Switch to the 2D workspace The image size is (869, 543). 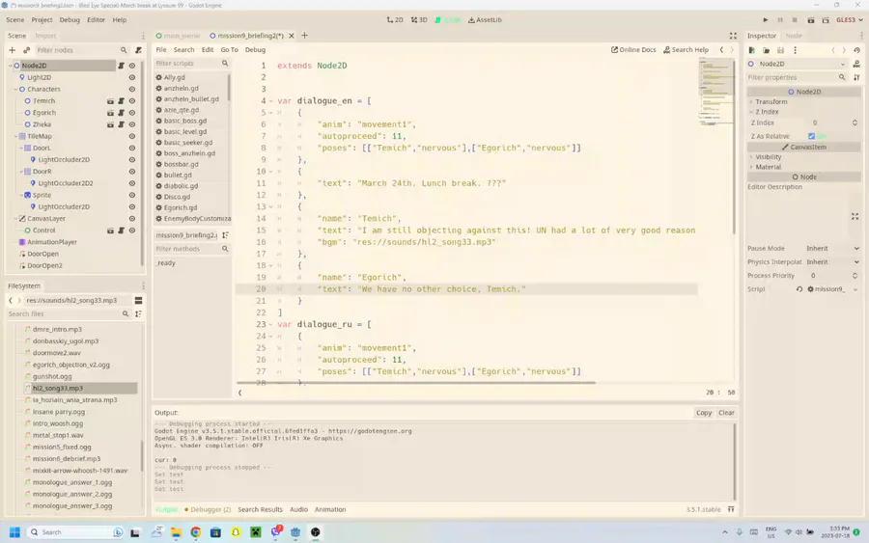tap(395, 20)
